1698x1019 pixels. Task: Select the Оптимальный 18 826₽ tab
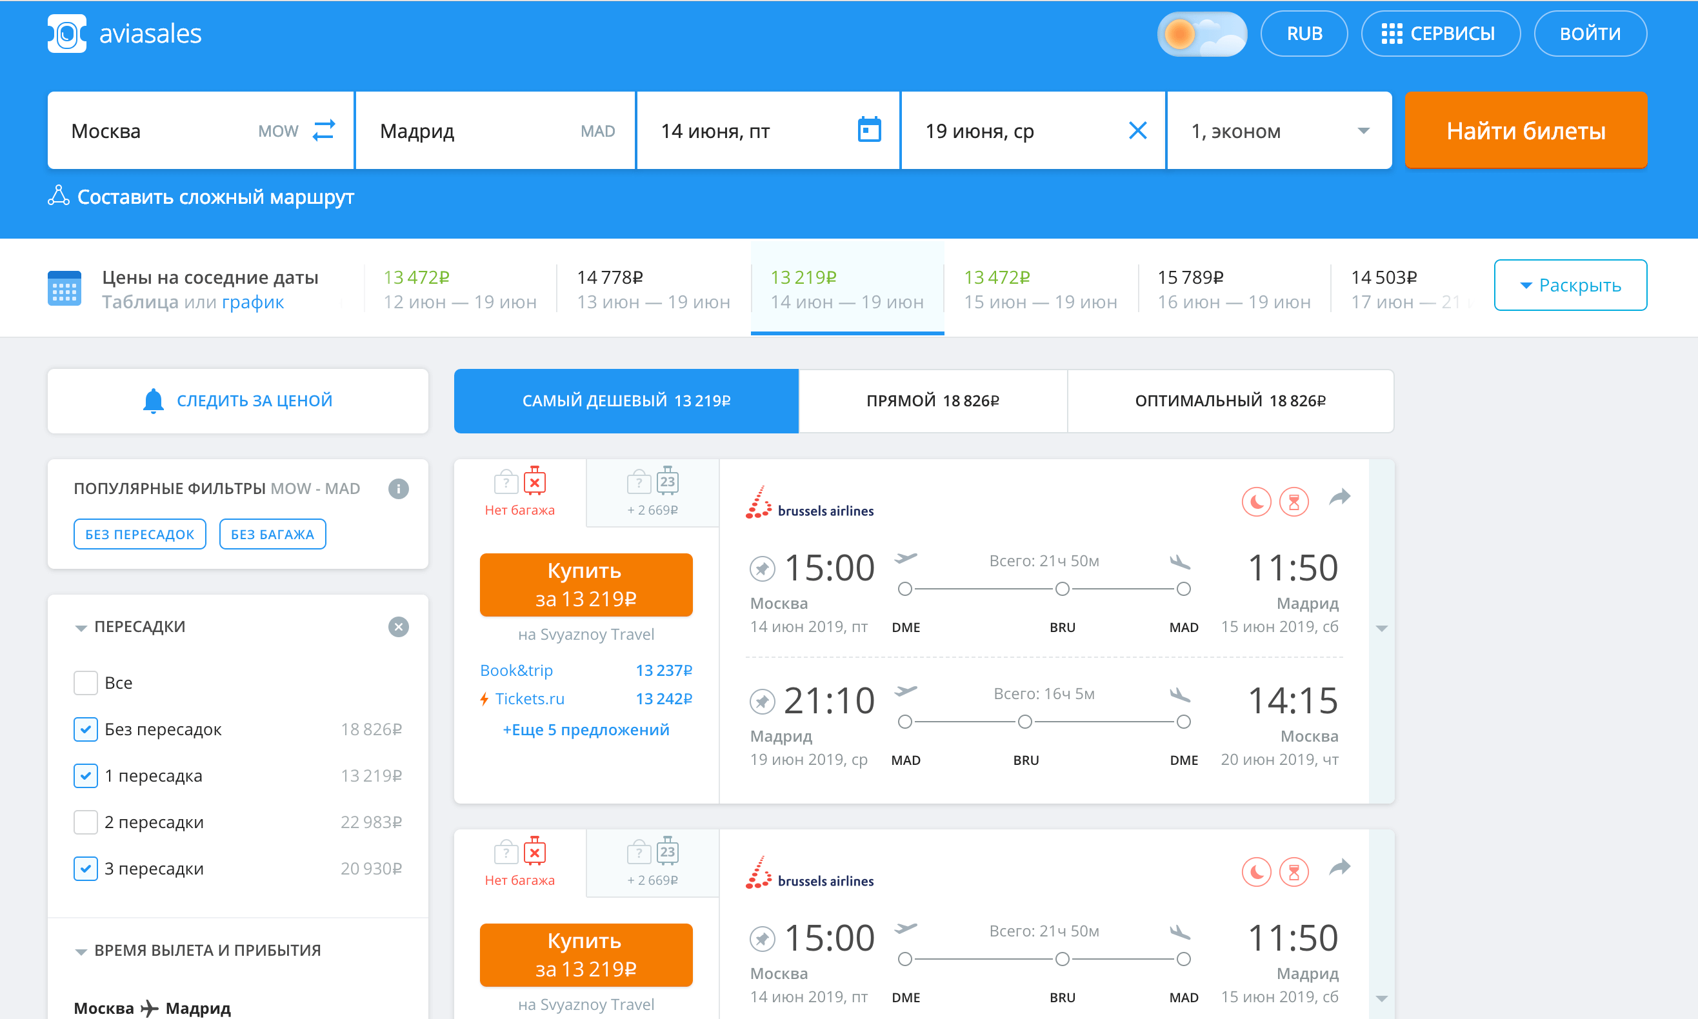coord(1230,401)
